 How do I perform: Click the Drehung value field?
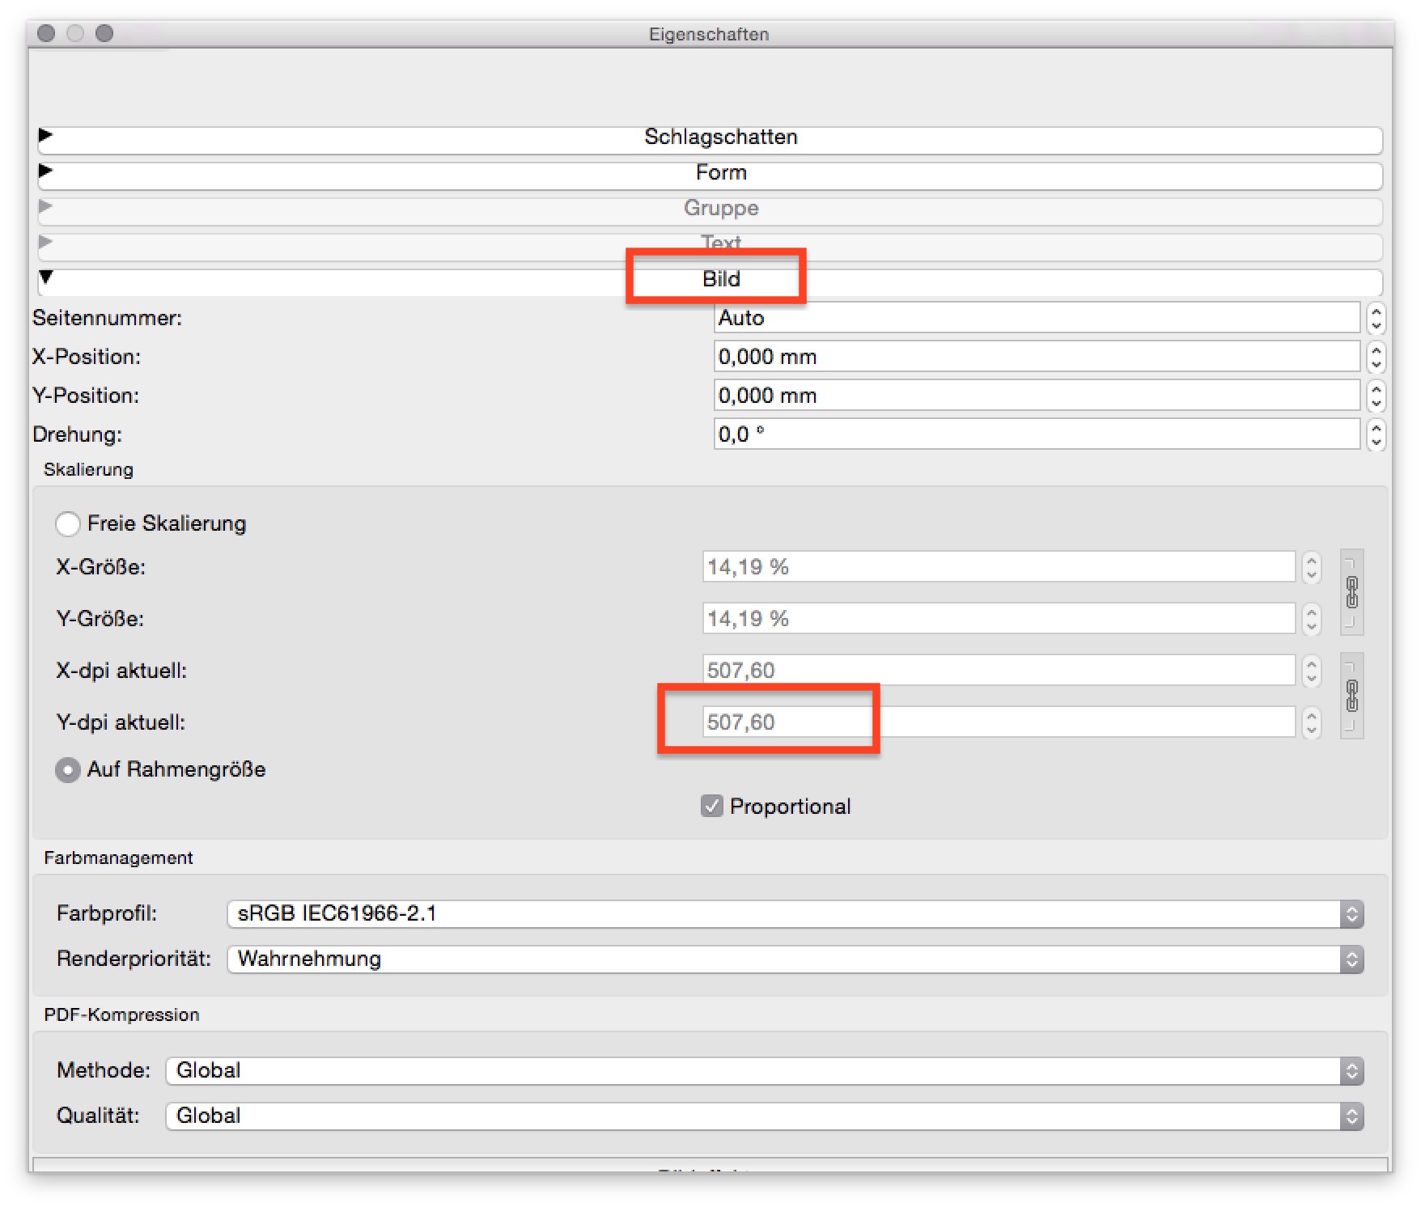[x=1036, y=434]
